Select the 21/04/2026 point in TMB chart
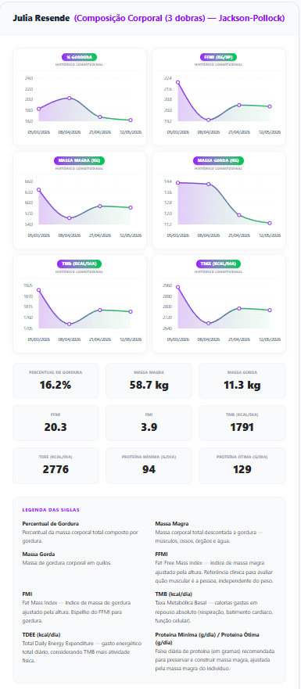The height and width of the screenshot is (689, 301). pos(100,310)
